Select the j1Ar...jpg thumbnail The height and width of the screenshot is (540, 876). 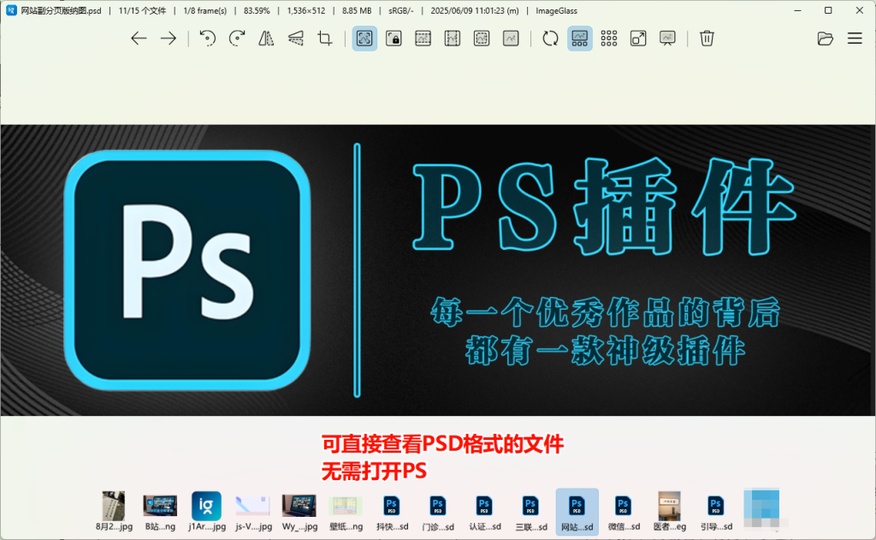206,512
